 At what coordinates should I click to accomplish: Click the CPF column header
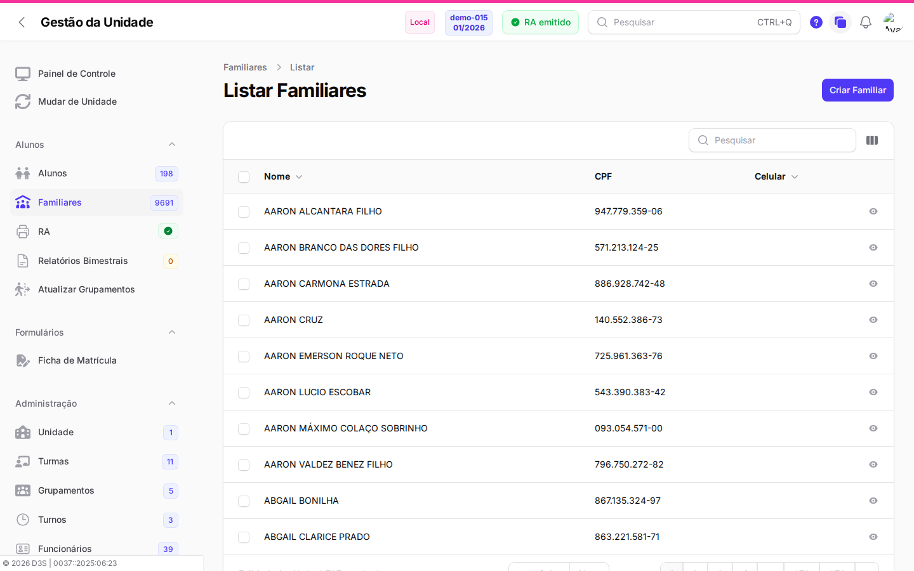(x=603, y=176)
